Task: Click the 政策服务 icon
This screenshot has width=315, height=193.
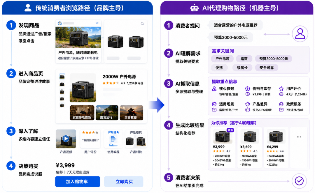Action: (281, 104)
